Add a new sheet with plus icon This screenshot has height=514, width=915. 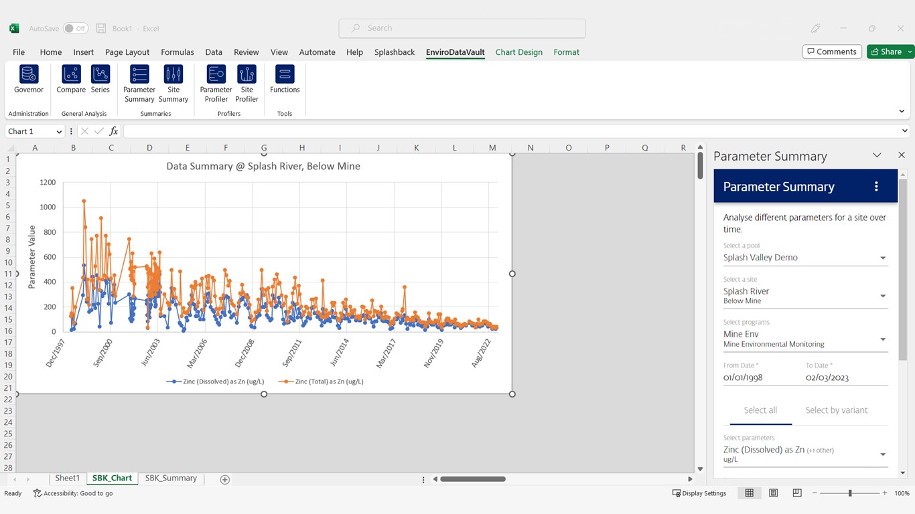pos(225,479)
